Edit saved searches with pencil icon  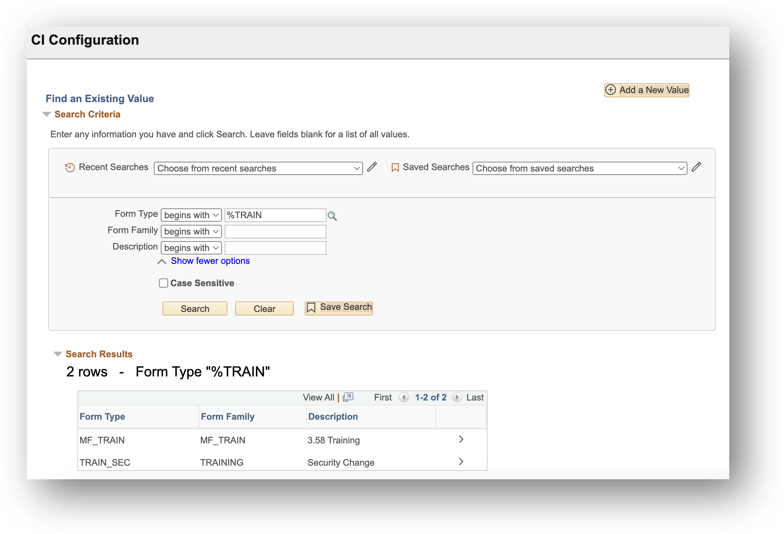[x=696, y=167]
